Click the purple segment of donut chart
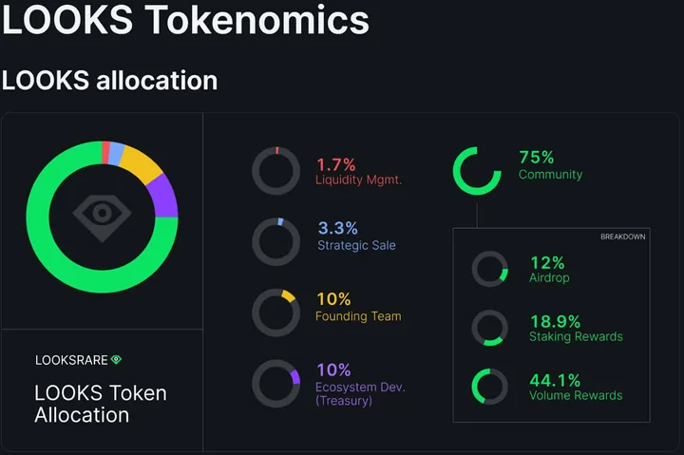Image resolution: width=684 pixels, height=455 pixels. coord(163,197)
